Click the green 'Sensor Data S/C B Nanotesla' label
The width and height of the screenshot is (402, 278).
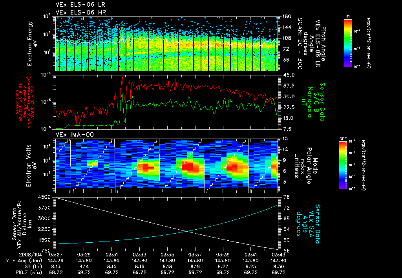pyautogui.click(x=314, y=102)
